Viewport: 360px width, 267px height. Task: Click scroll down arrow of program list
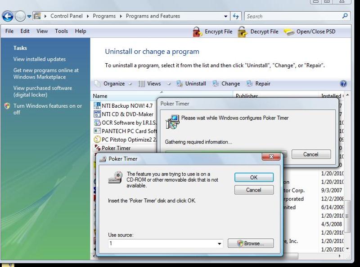coord(347,249)
